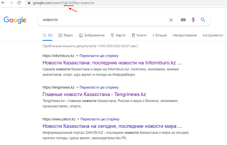Expand dropdown arrow next to www.zakon.kz

tap(78, 119)
